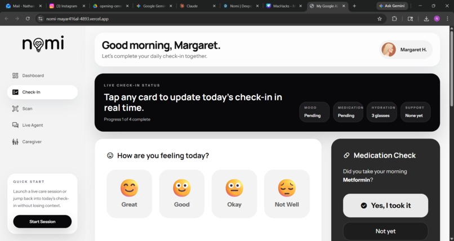Click the Medication Pending status chip
The image size is (454, 241).
pos(348,111)
